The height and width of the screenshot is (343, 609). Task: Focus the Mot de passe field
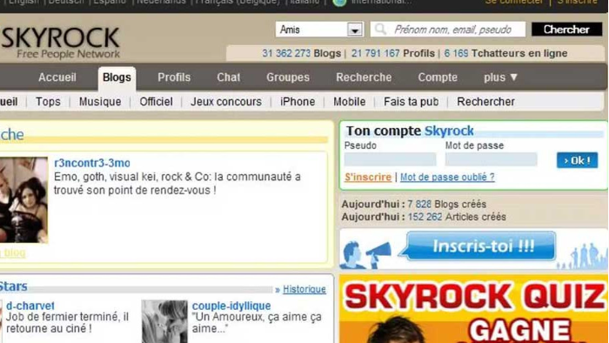click(491, 159)
